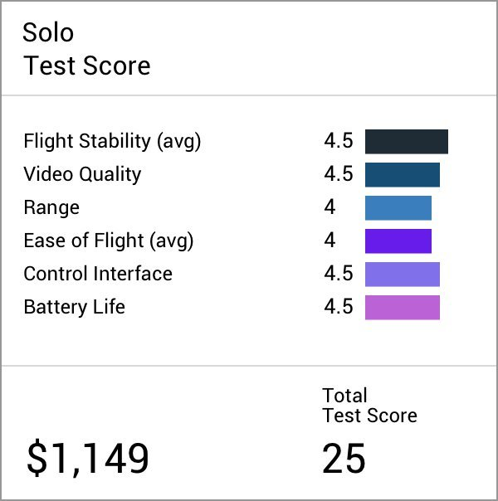Click the Battery Life pink-purple bar
This screenshot has height=501, width=498.
(x=403, y=308)
